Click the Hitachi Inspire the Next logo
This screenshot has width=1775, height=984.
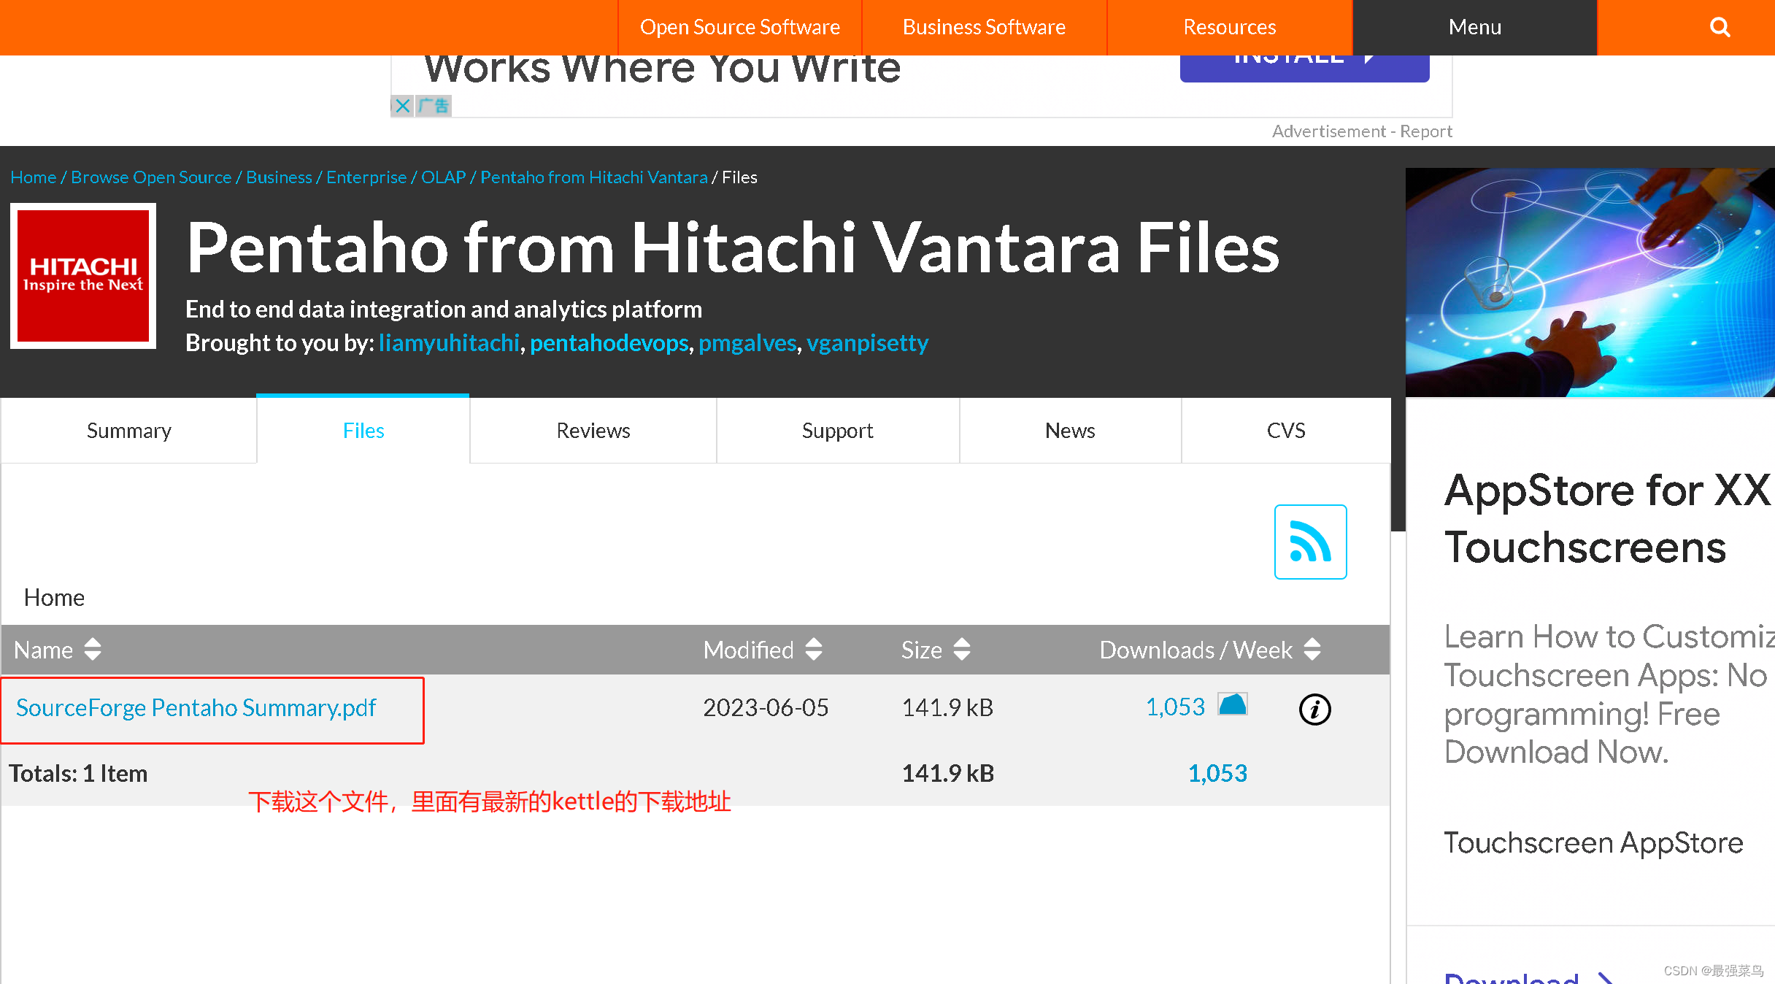click(83, 276)
